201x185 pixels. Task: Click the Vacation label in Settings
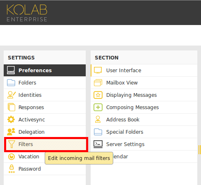[x=29, y=157]
